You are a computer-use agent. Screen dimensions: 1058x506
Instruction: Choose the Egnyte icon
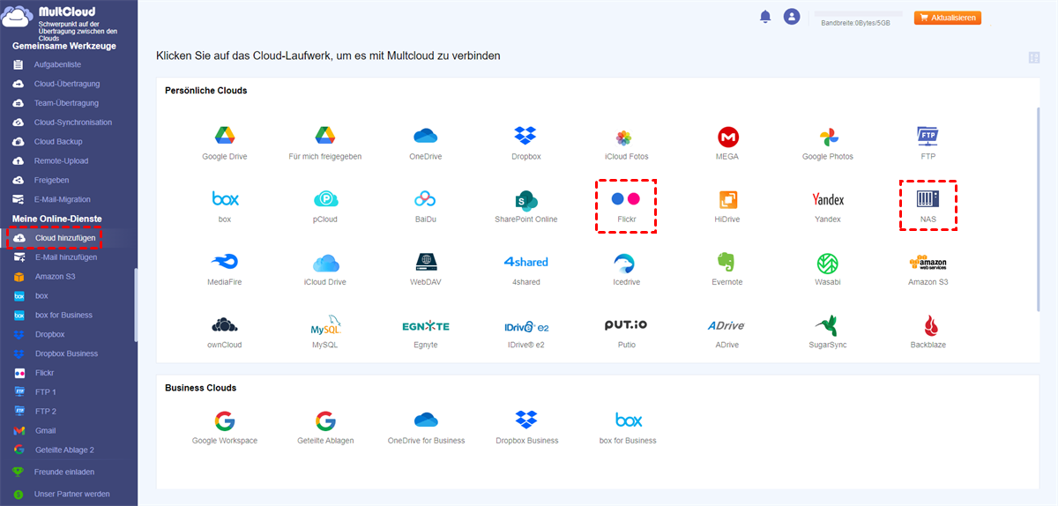click(x=426, y=325)
